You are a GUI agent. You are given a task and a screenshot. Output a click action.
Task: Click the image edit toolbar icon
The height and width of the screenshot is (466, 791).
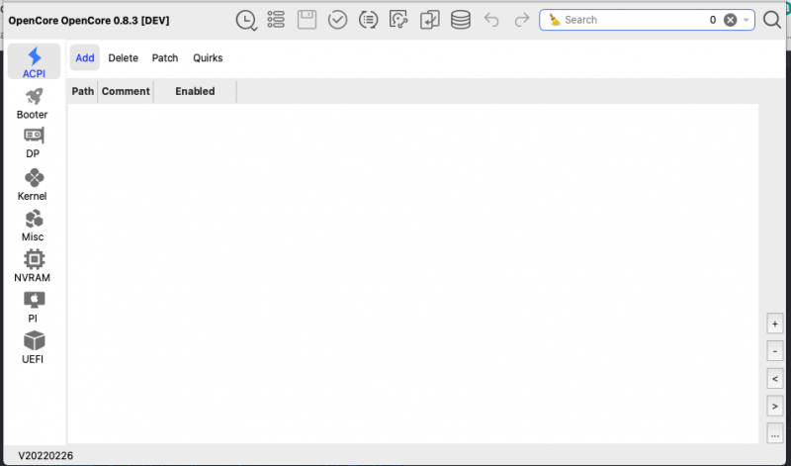coord(398,20)
